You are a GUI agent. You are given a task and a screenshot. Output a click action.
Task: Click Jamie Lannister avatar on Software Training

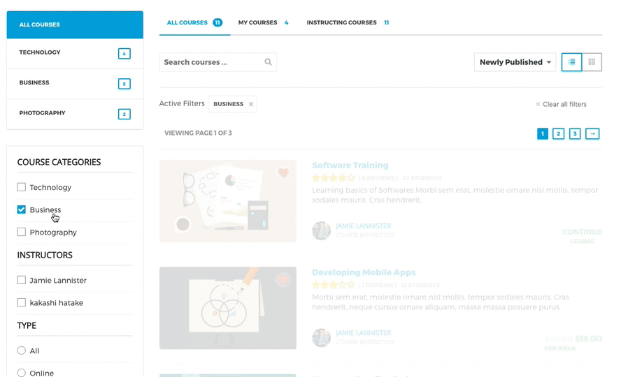[x=321, y=230]
